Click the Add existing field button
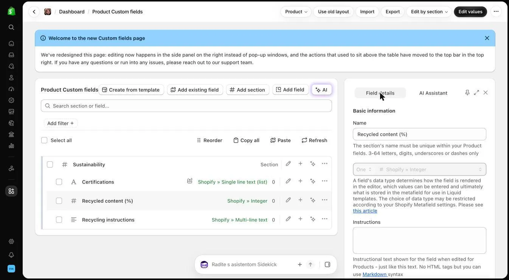This screenshot has height=280, width=509. 194,90
